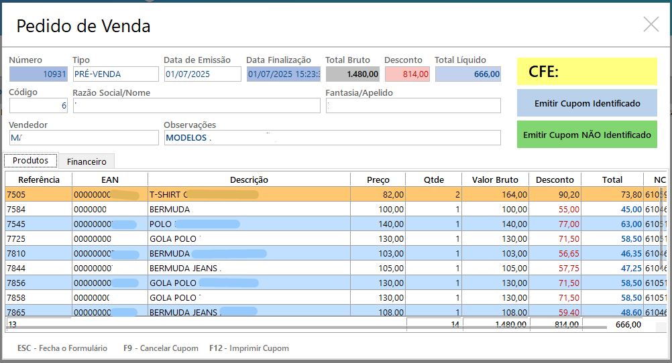
Task: Switch to the Financeiro tab
Action: click(x=87, y=161)
